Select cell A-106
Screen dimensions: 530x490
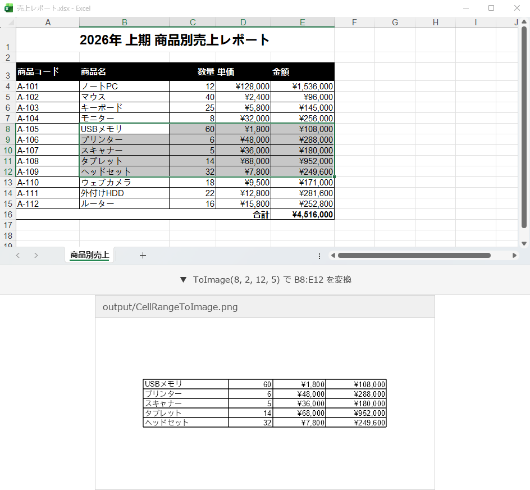(48, 140)
